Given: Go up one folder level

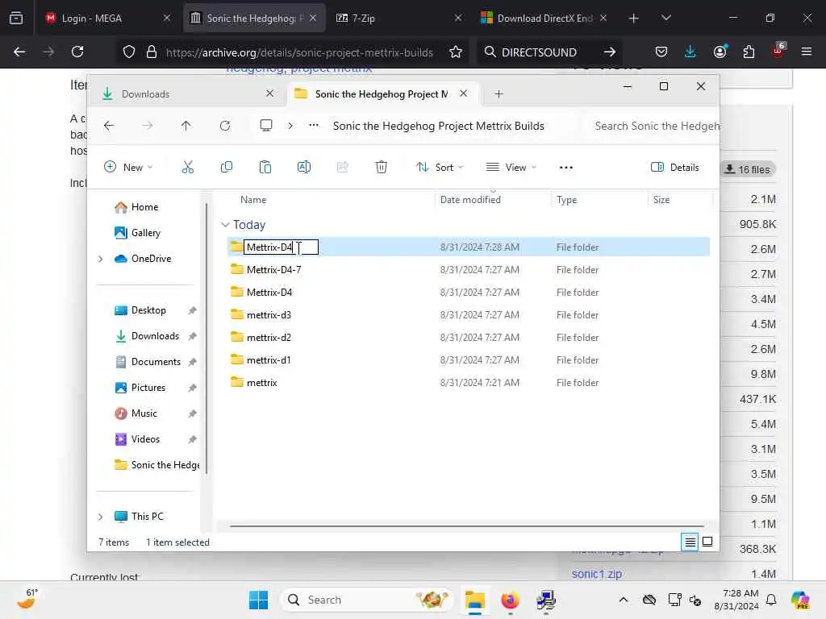Looking at the screenshot, I should point(186,126).
